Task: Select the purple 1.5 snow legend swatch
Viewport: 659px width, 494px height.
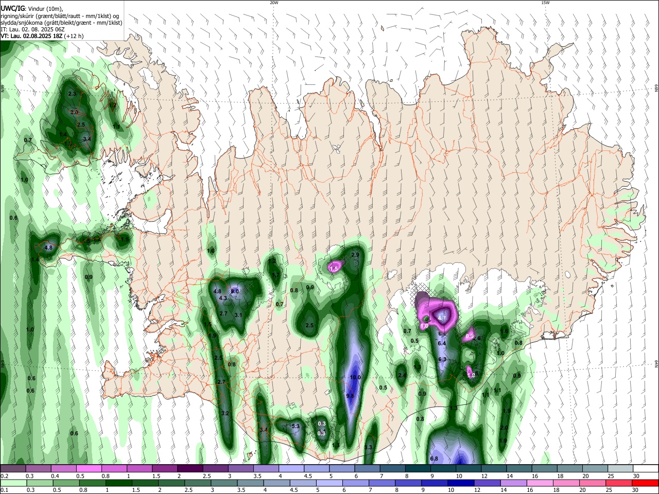Action: [165, 469]
